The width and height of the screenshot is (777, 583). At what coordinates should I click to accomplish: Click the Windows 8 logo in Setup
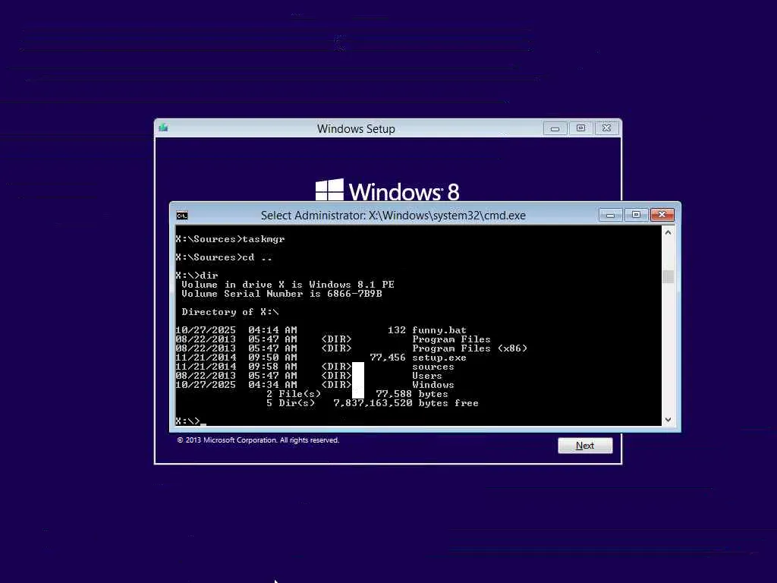[x=388, y=191]
